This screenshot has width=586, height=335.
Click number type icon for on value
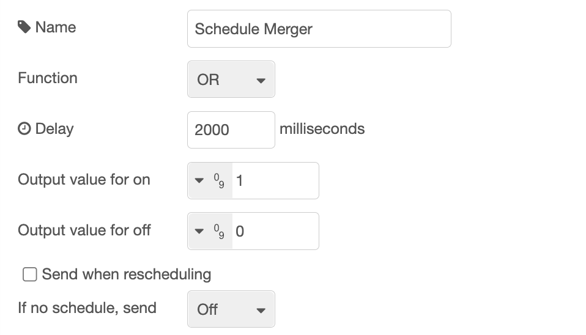(x=219, y=180)
